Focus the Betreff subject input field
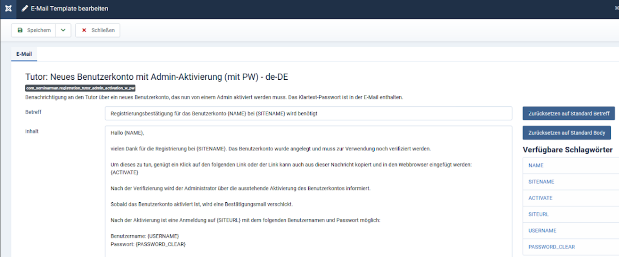Image resolution: width=619 pixels, height=257 pixels. [x=308, y=114]
